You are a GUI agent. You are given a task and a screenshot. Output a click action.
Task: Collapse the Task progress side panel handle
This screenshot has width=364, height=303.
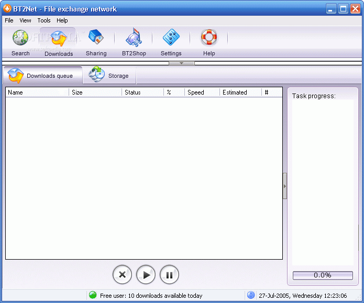285,186
